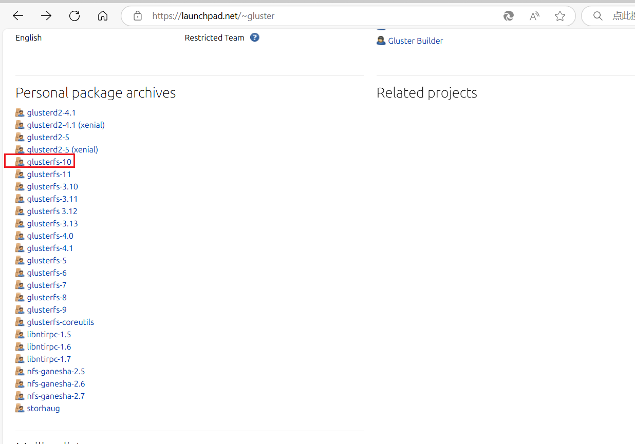Open the glusterd2-5 (xenial) archive

(63, 149)
